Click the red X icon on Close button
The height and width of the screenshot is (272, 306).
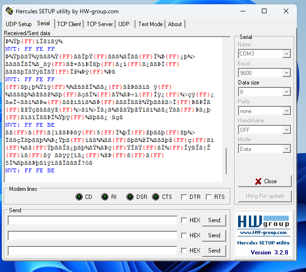coord(258,181)
